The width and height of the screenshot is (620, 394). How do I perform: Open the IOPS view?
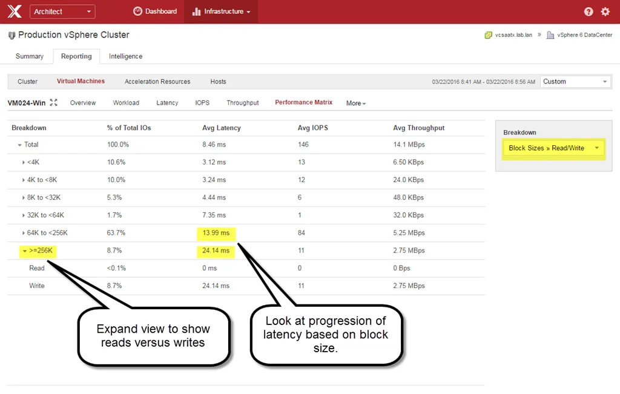202,103
